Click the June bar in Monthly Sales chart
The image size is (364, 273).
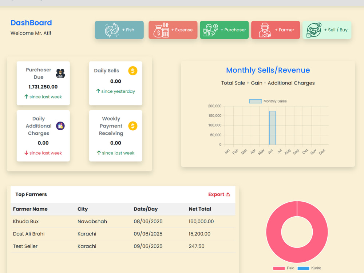[x=272, y=128]
